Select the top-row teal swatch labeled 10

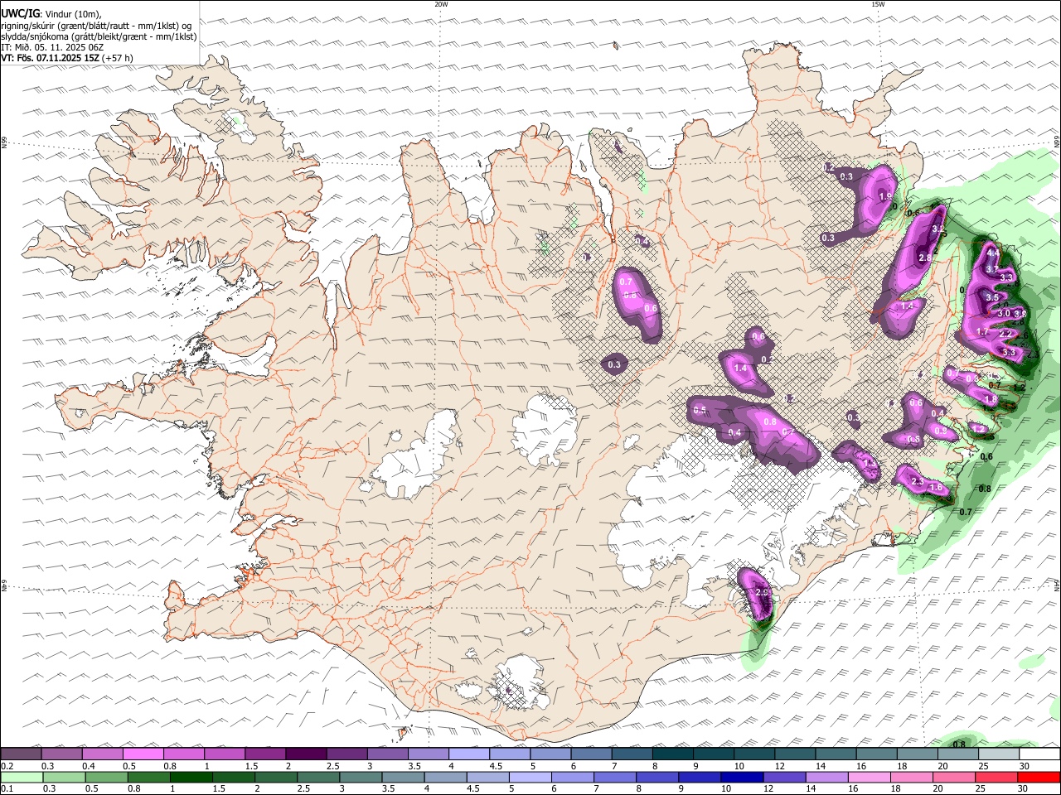coord(754,754)
